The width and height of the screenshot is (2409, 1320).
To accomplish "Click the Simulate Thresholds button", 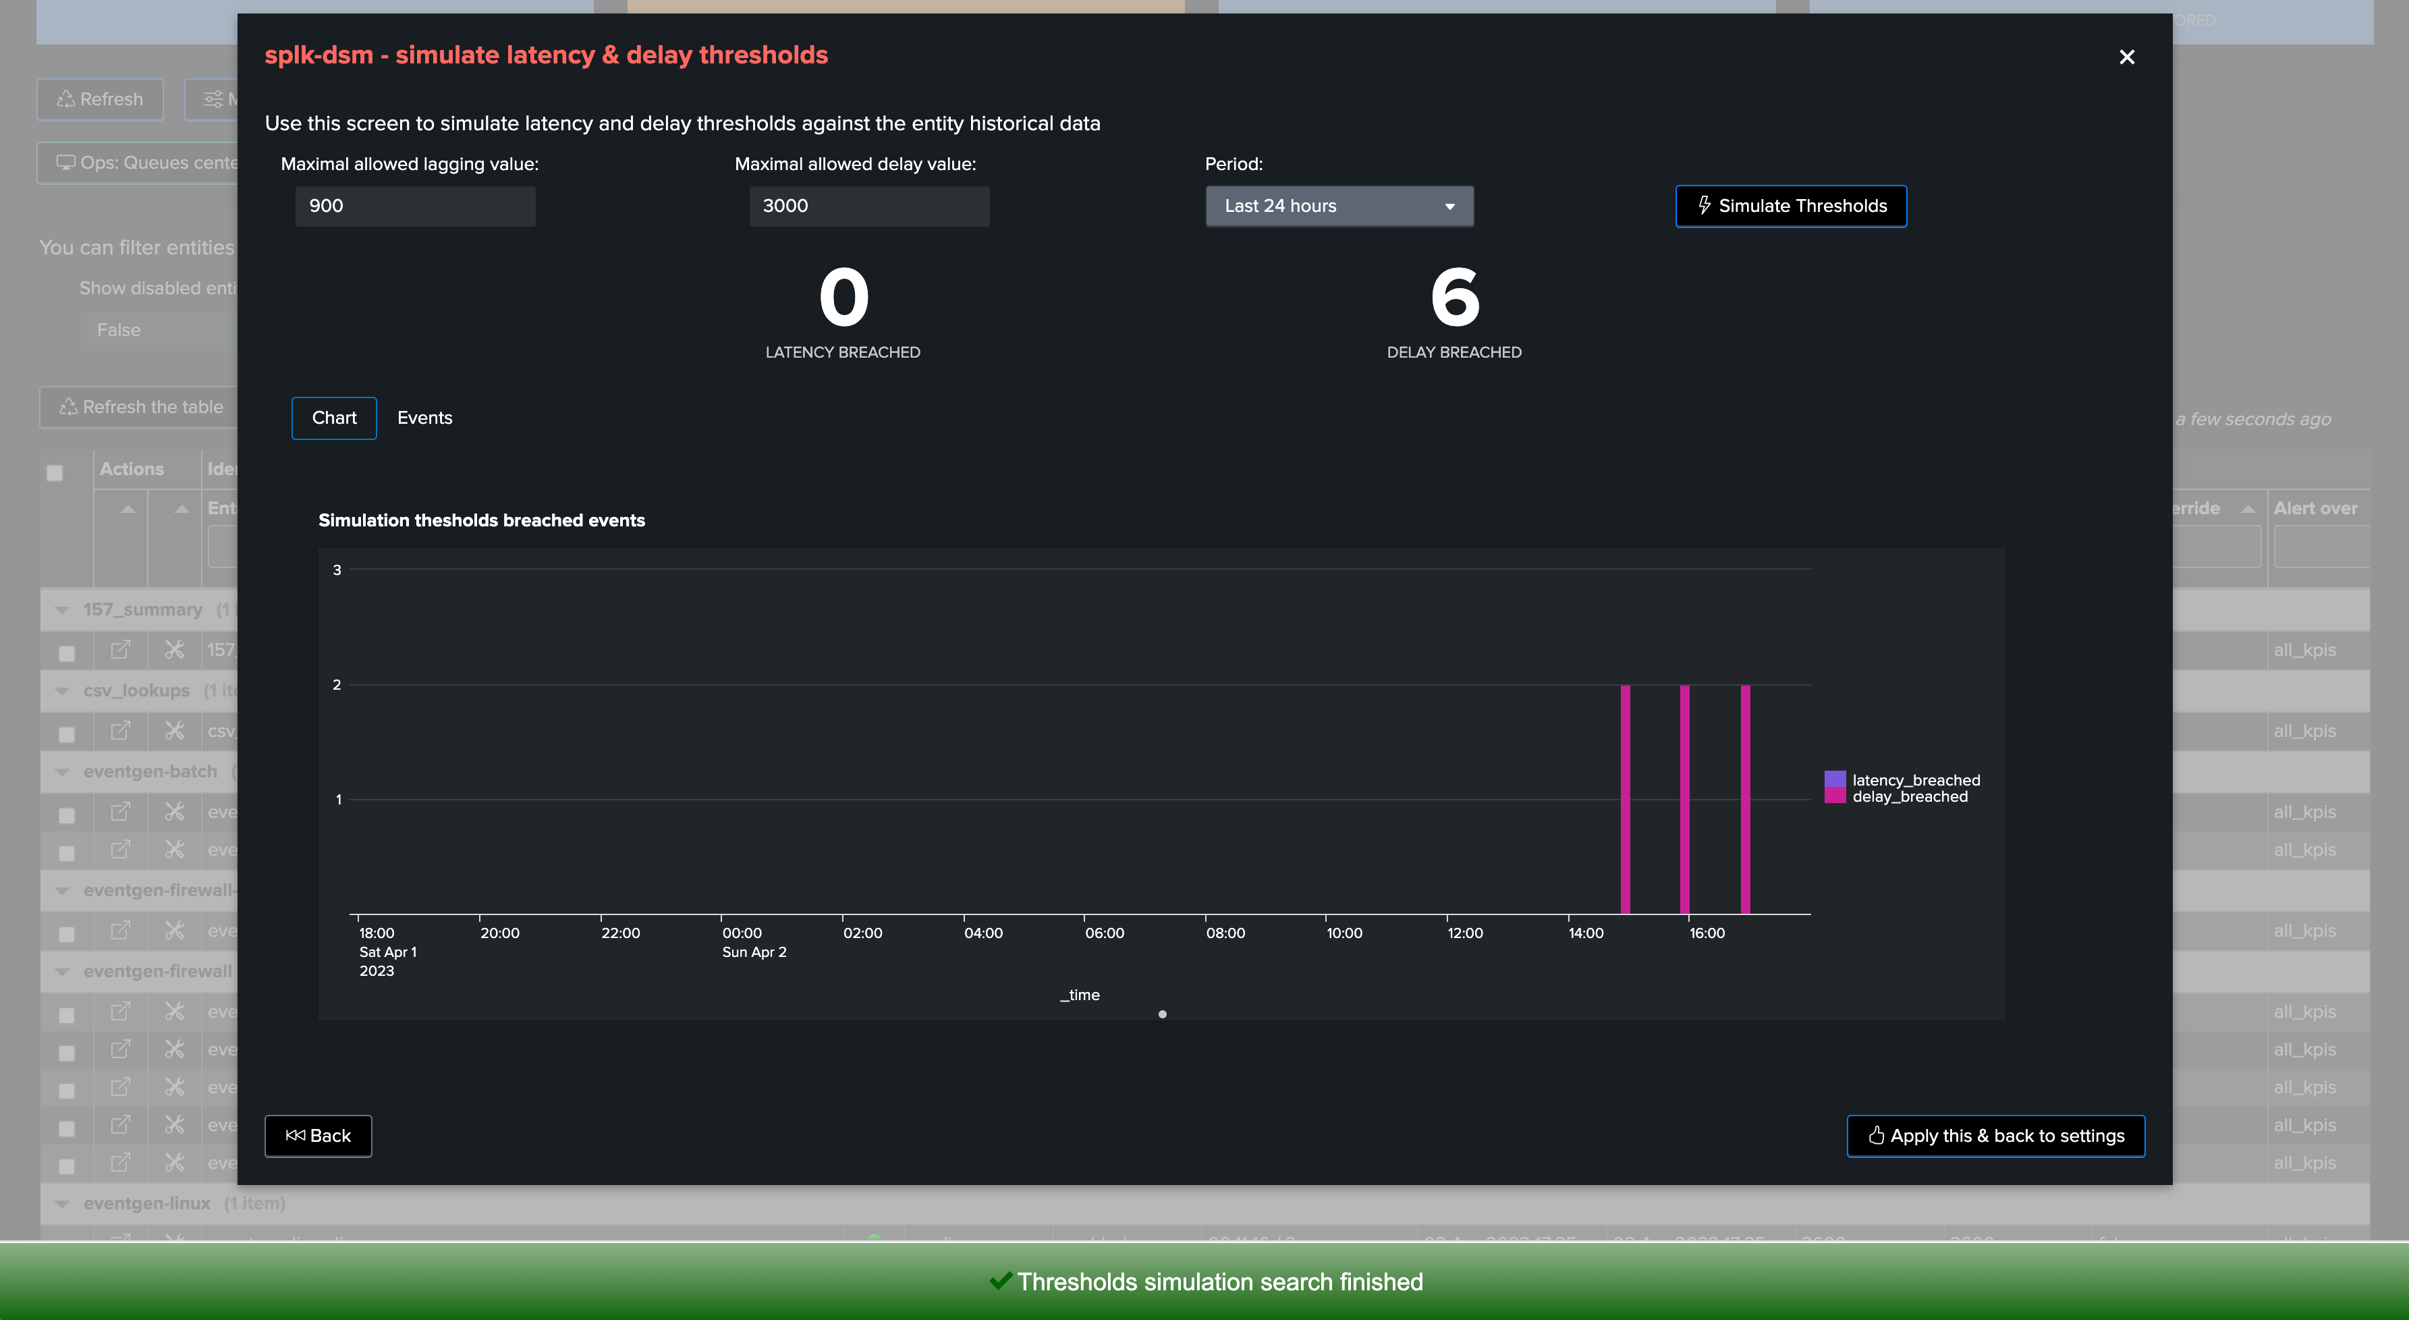I will [1790, 206].
